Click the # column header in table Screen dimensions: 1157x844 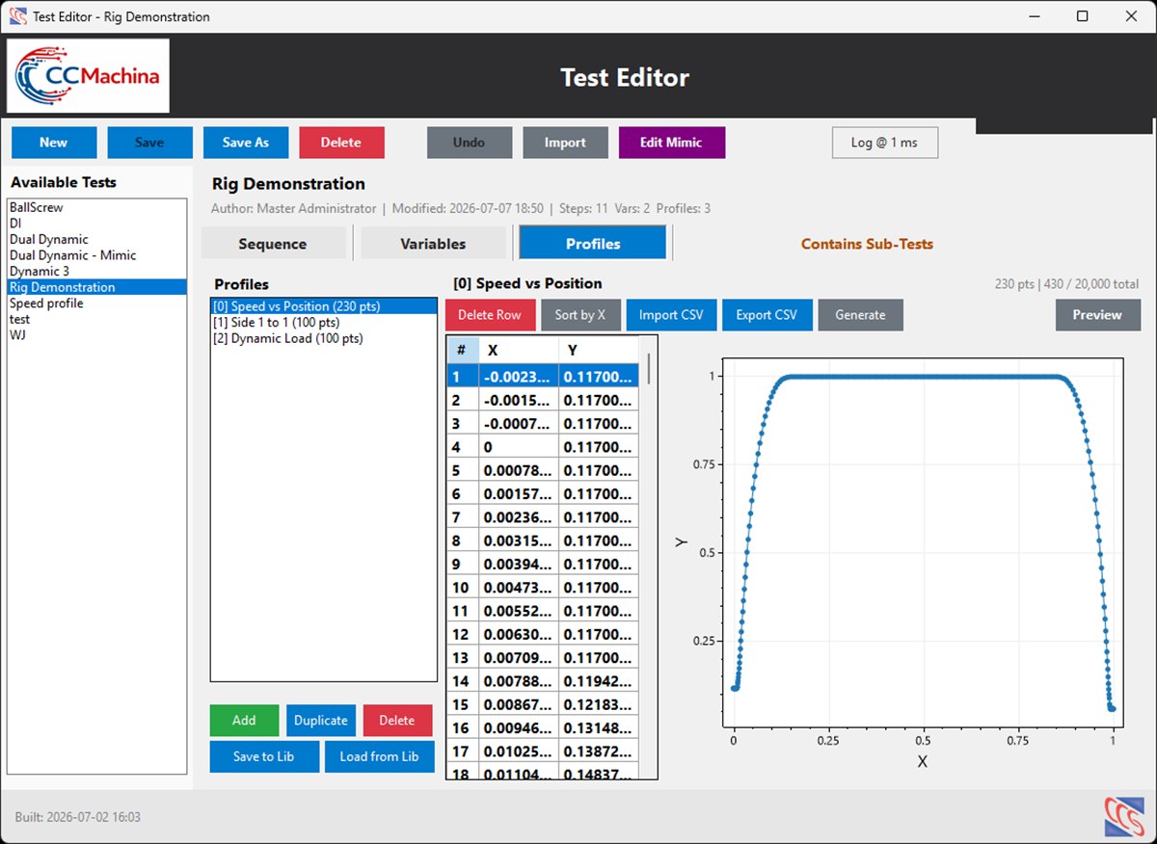462,351
